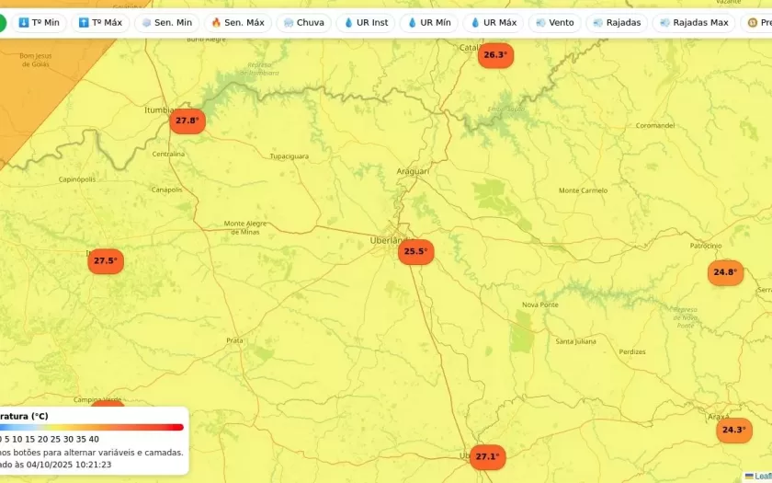Switch to Tº Máx layer
772x483 pixels.
click(x=100, y=22)
